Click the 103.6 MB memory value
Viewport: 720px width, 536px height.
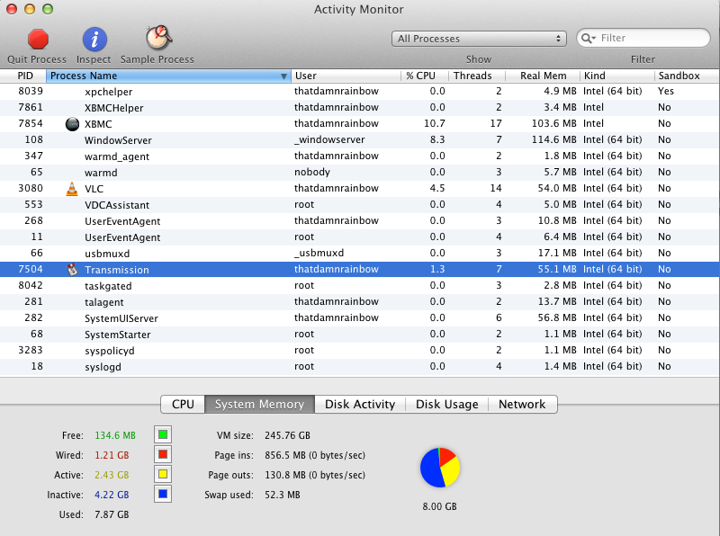click(553, 123)
